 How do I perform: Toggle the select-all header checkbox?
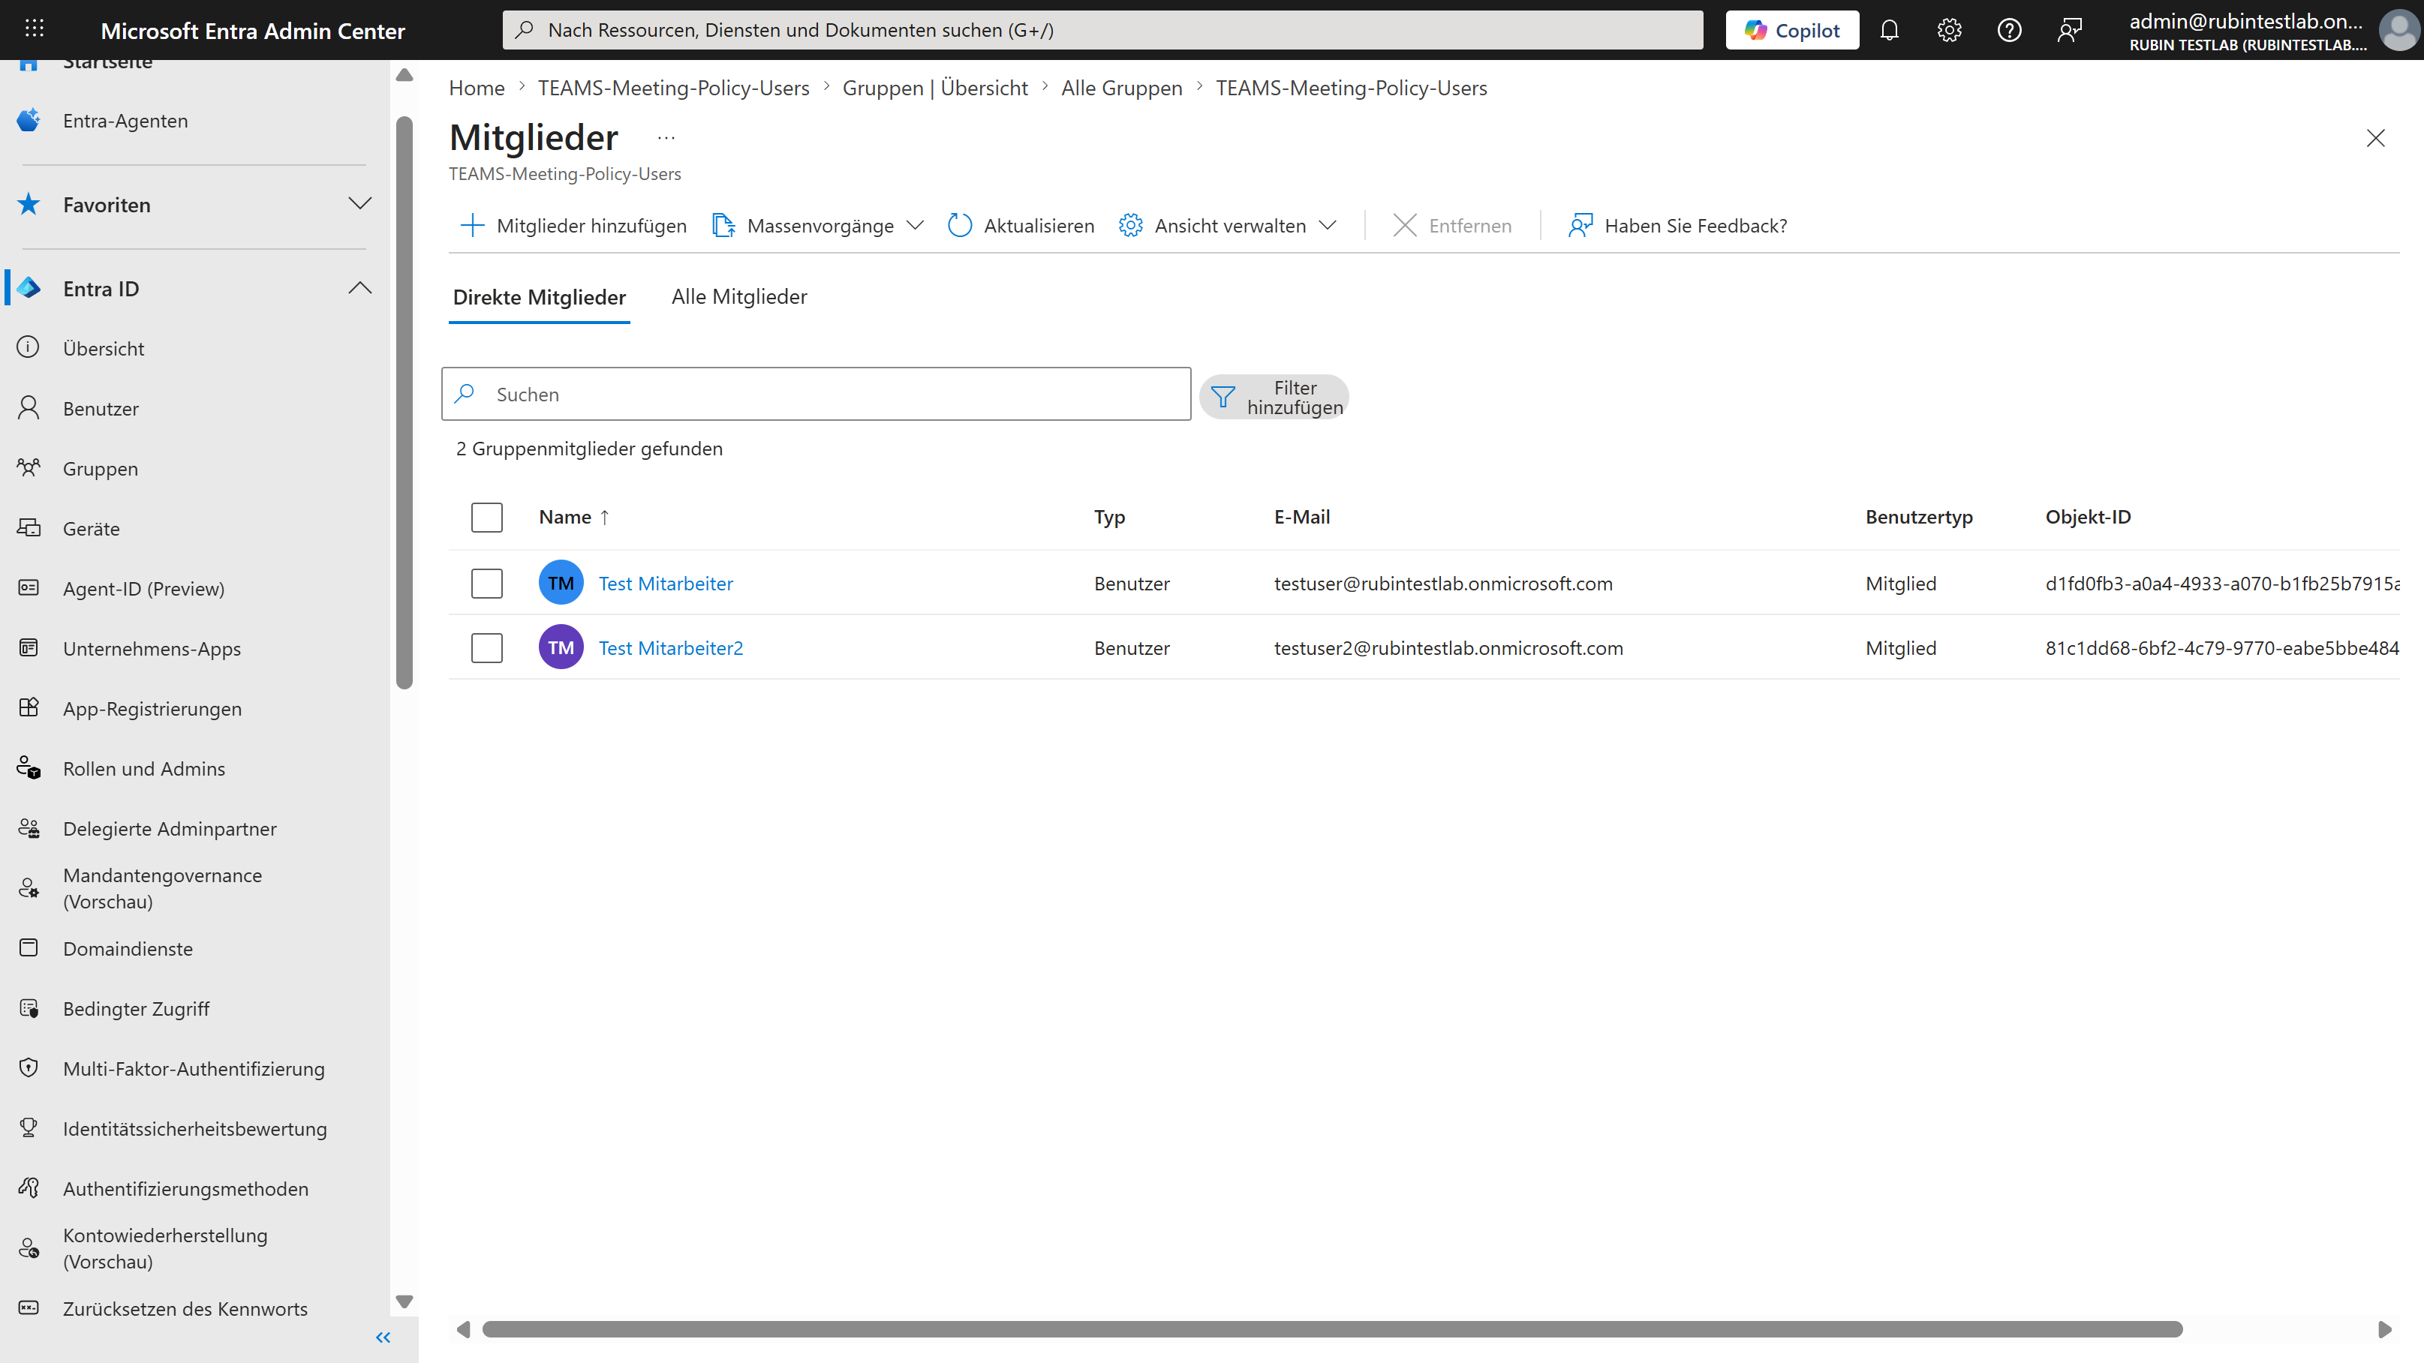[x=486, y=518]
